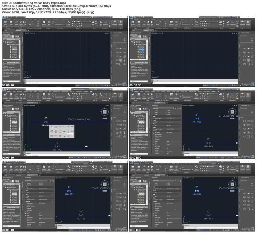
Task: Select 05_04_PID in the 00:00:30 project tree
Action: click(142, 51)
